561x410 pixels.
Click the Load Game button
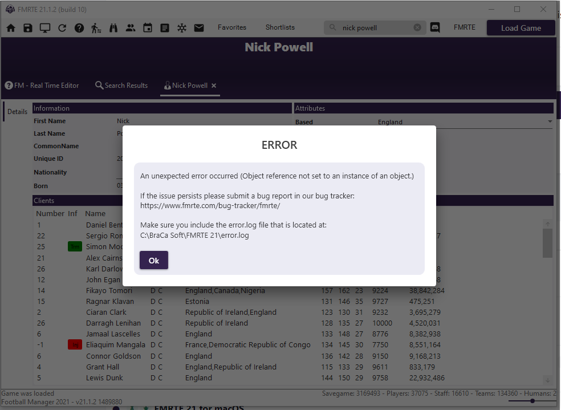(521, 28)
